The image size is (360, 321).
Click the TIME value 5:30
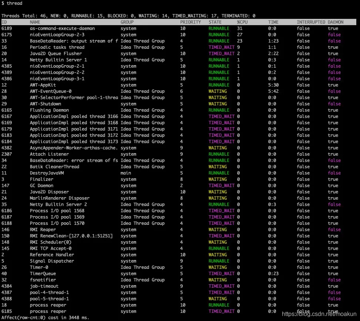pyautogui.click(x=273, y=85)
